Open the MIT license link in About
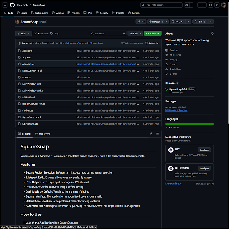The height and width of the screenshot is (229, 229). coord(173,55)
